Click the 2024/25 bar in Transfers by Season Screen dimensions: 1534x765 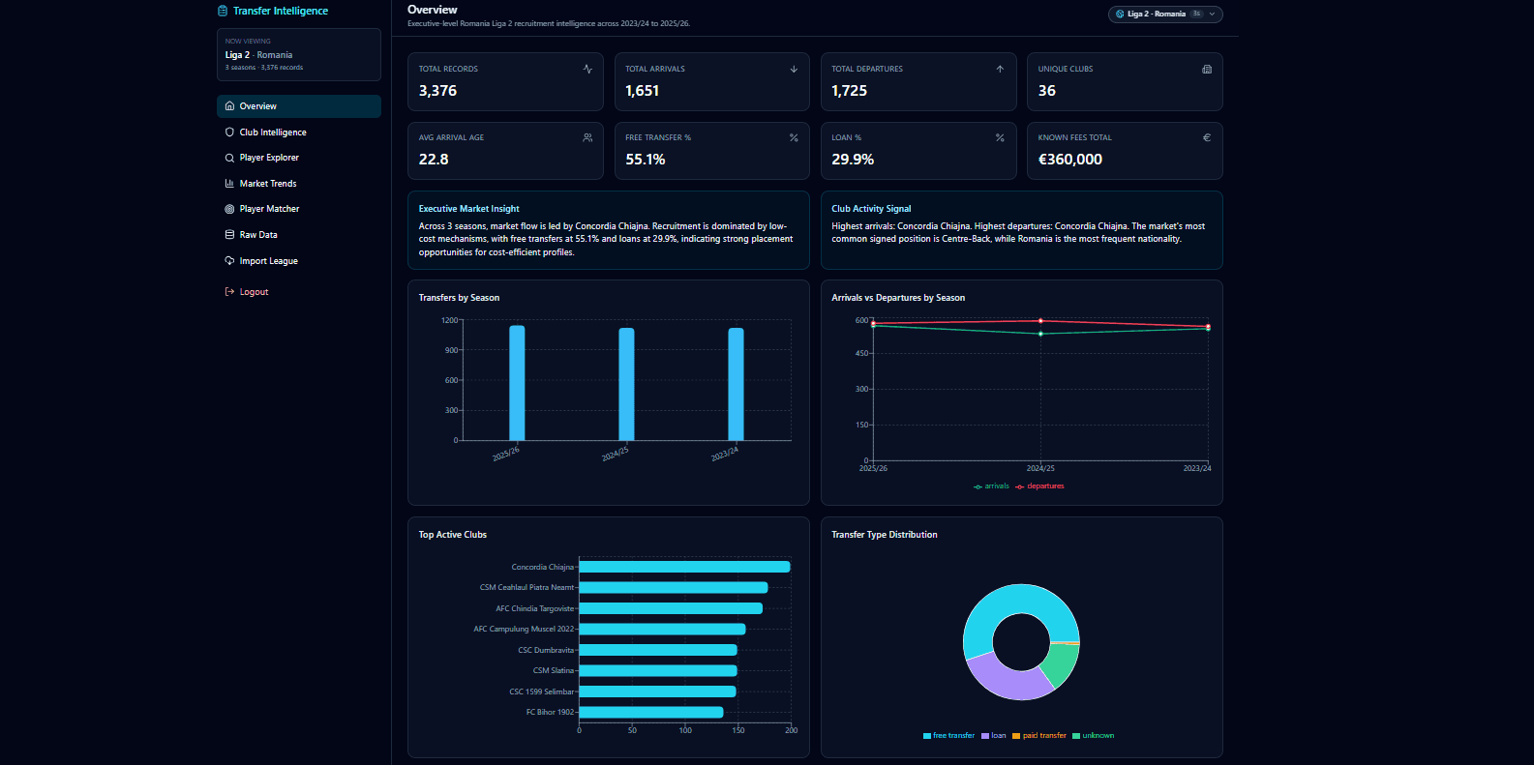pos(626,384)
